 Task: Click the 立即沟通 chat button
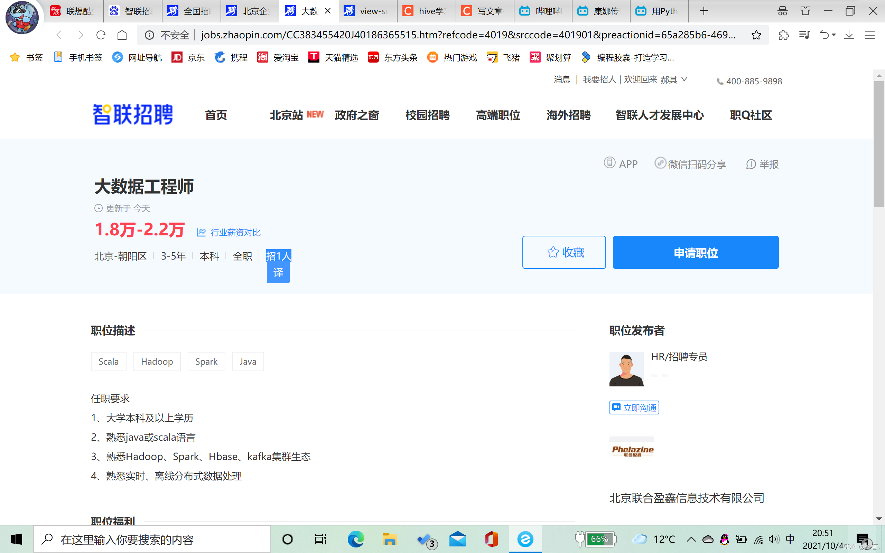[x=634, y=407]
